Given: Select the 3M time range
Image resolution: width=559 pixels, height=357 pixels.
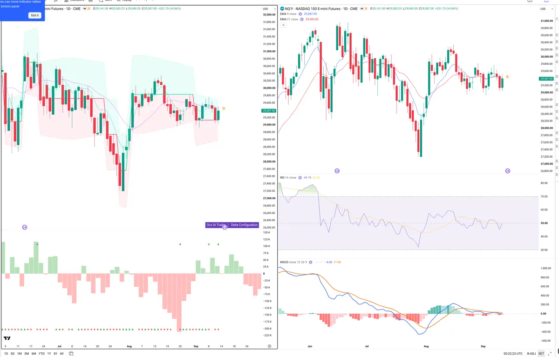Looking at the screenshot, I should pyautogui.click(x=27, y=354).
